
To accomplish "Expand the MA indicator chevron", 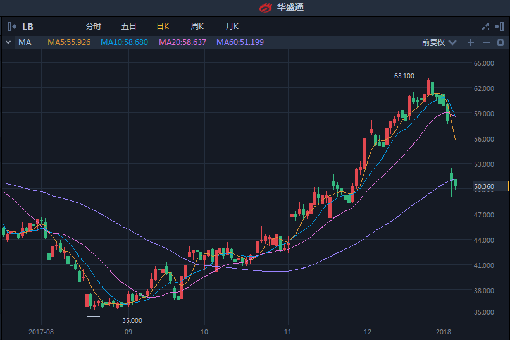I will coord(8,42).
